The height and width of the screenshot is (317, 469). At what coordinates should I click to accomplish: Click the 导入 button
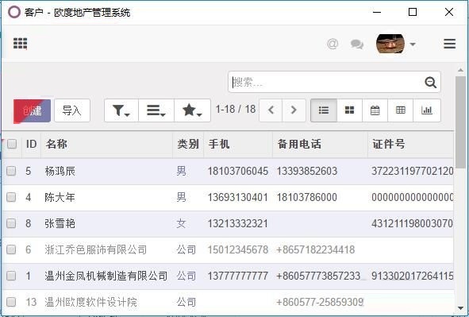[x=72, y=110]
